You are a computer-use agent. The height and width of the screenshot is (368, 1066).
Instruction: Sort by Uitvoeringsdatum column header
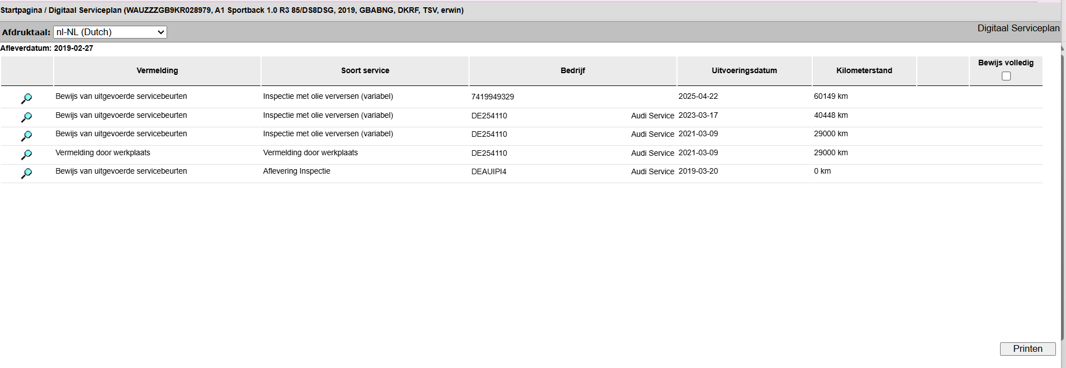coord(744,70)
